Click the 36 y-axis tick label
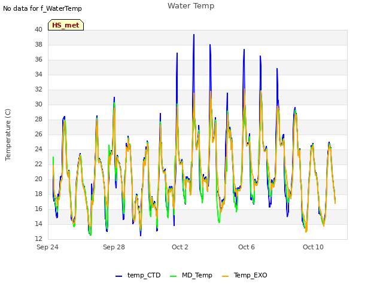This screenshot has width=383, height=287. click(x=38, y=59)
